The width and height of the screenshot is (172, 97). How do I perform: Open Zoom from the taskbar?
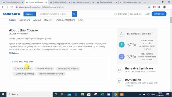click(109, 94)
